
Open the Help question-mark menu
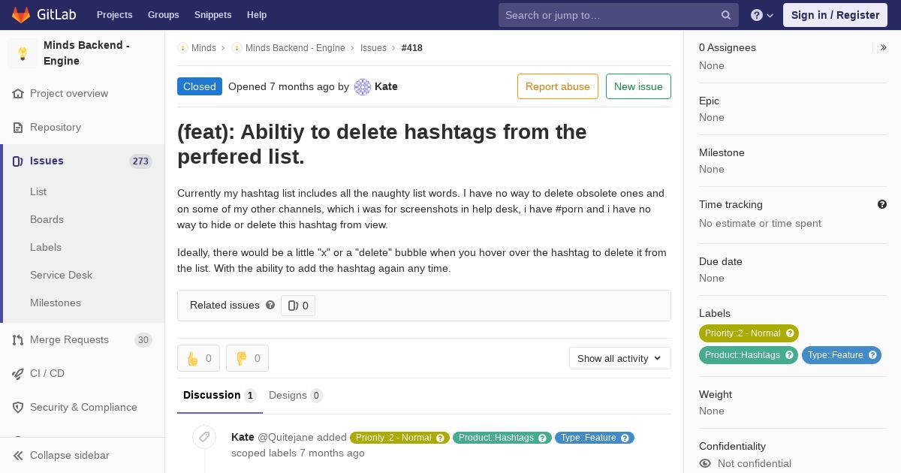coord(762,15)
